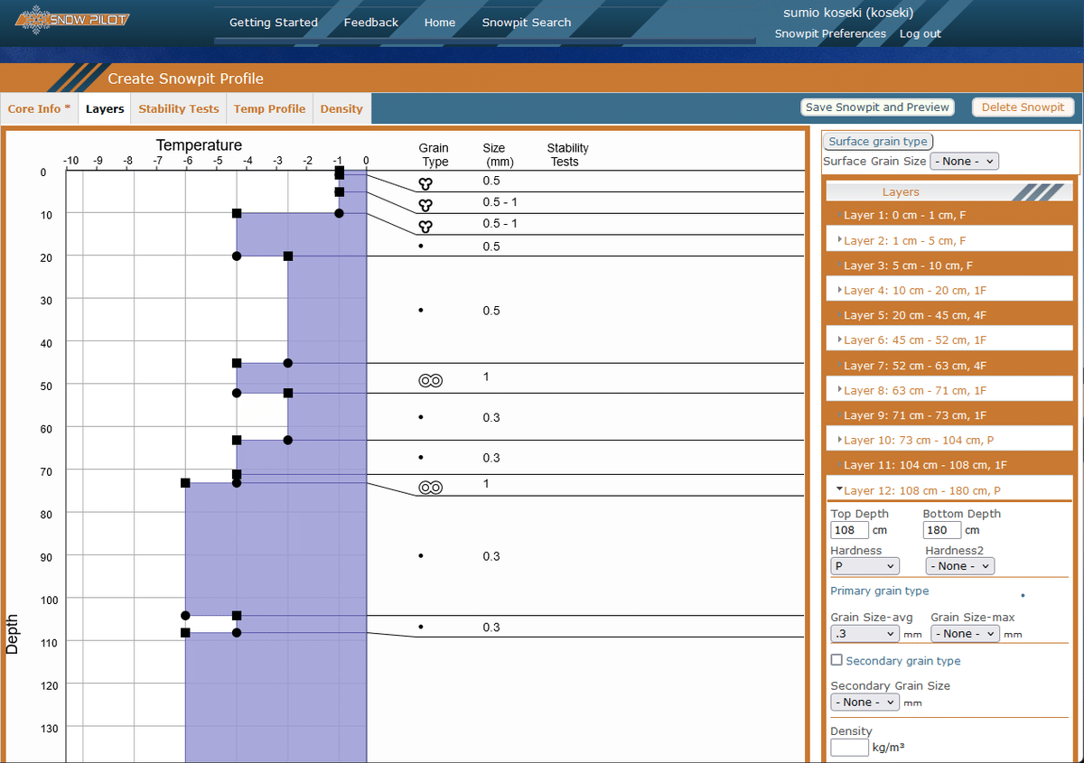Viewport: 1084px width, 763px height.
Task: Open Secondary Grain Size dropdown
Action: (x=864, y=703)
